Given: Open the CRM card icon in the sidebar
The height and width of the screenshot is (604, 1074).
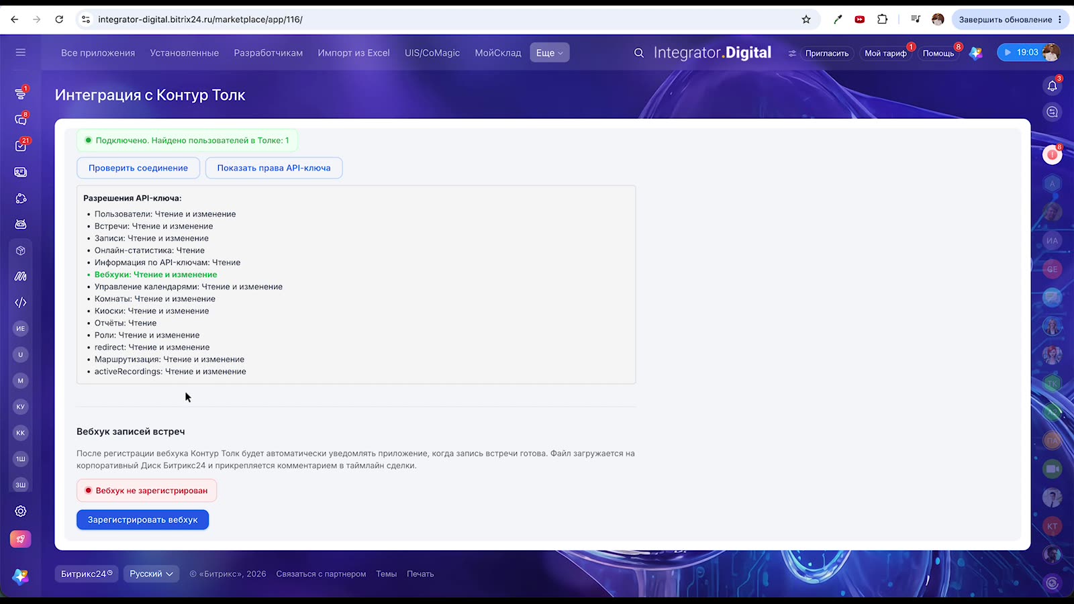Looking at the screenshot, I should point(21,172).
